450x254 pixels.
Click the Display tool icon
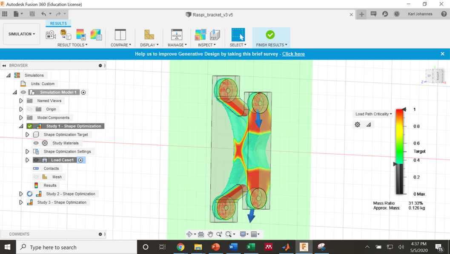[149, 35]
